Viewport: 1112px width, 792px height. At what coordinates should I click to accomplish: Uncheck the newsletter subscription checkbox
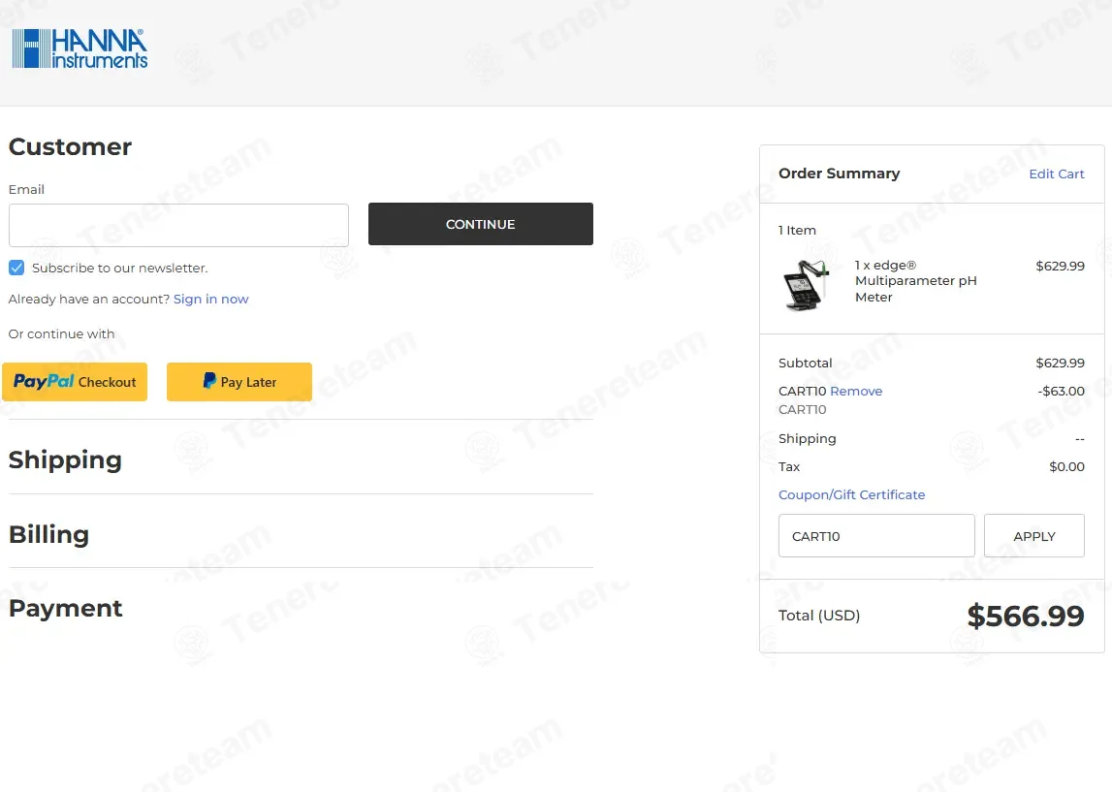[16, 268]
